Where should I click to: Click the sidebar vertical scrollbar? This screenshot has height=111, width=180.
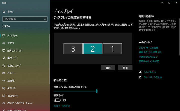tap(49, 59)
